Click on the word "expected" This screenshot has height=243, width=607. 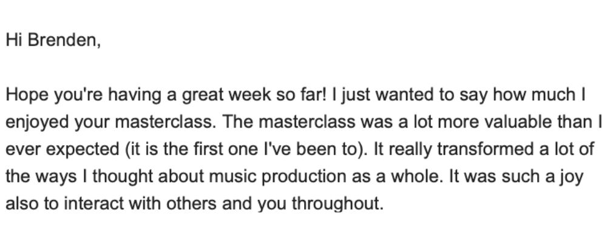[x=74, y=149]
